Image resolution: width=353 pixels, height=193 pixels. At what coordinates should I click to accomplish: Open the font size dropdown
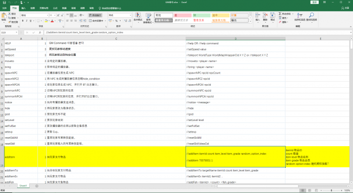(x=54, y=15)
